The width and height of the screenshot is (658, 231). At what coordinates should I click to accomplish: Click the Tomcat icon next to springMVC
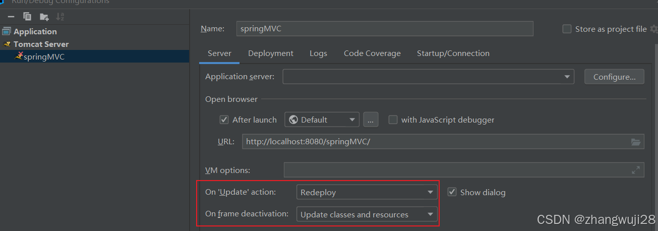pyautogui.click(x=19, y=56)
